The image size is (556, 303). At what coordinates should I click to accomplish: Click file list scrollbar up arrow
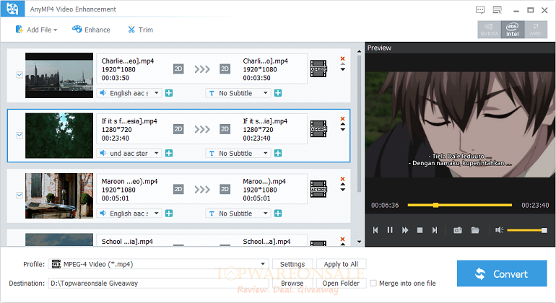359,52
